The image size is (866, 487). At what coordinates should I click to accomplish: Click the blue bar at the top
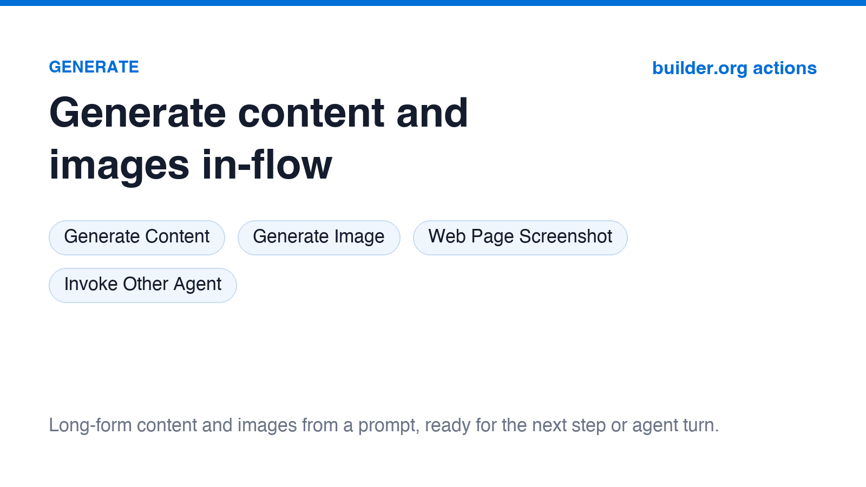[x=433, y=3]
